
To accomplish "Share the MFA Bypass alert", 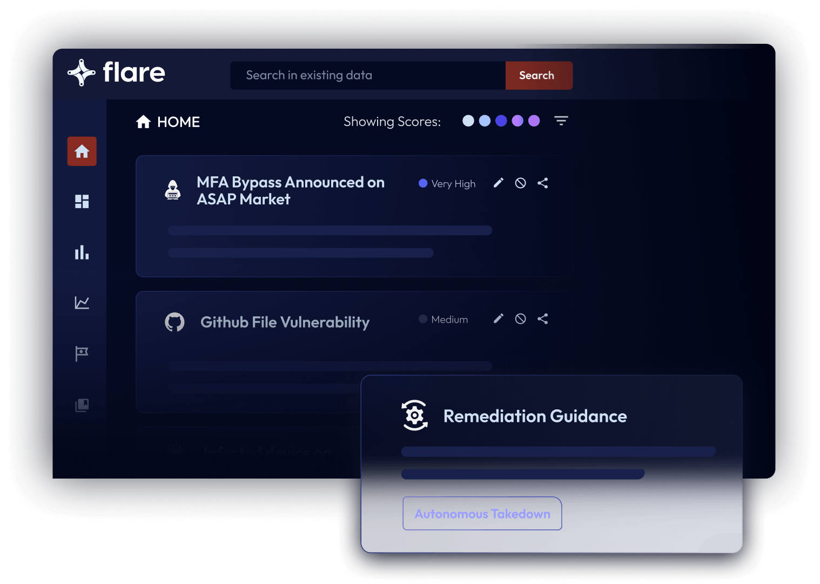I will point(543,183).
